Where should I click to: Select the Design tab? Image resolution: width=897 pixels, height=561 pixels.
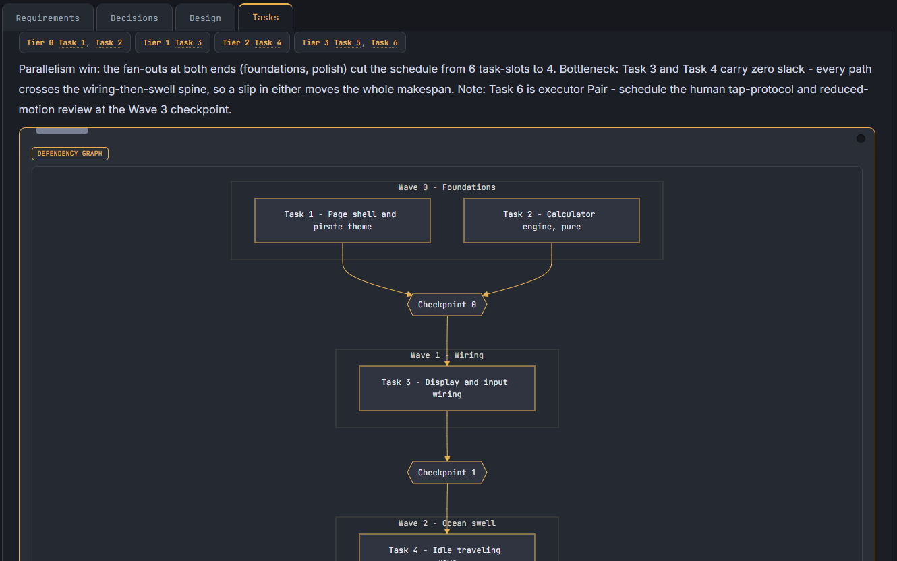point(205,18)
